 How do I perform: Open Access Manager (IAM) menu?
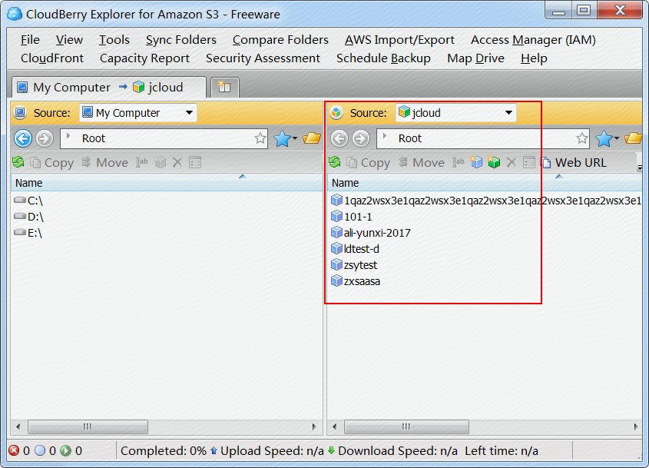pyautogui.click(x=533, y=40)
